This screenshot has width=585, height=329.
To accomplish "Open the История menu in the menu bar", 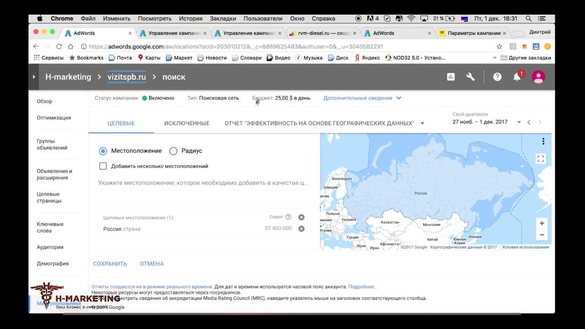I will (x=191, y=18).
